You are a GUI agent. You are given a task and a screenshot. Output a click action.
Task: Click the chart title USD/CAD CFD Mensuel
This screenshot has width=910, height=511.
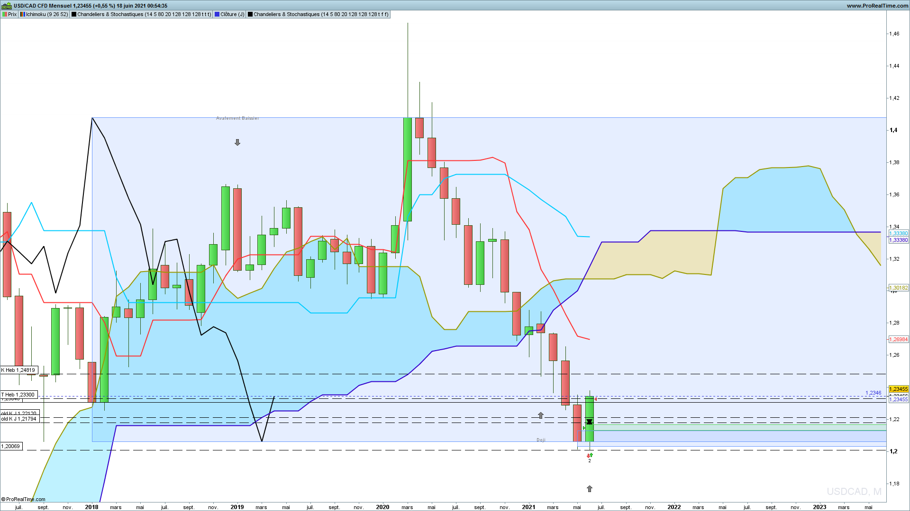(x=43, y=6)
